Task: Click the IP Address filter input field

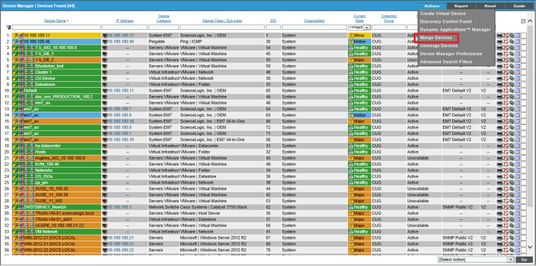Action: coord(124,27)
